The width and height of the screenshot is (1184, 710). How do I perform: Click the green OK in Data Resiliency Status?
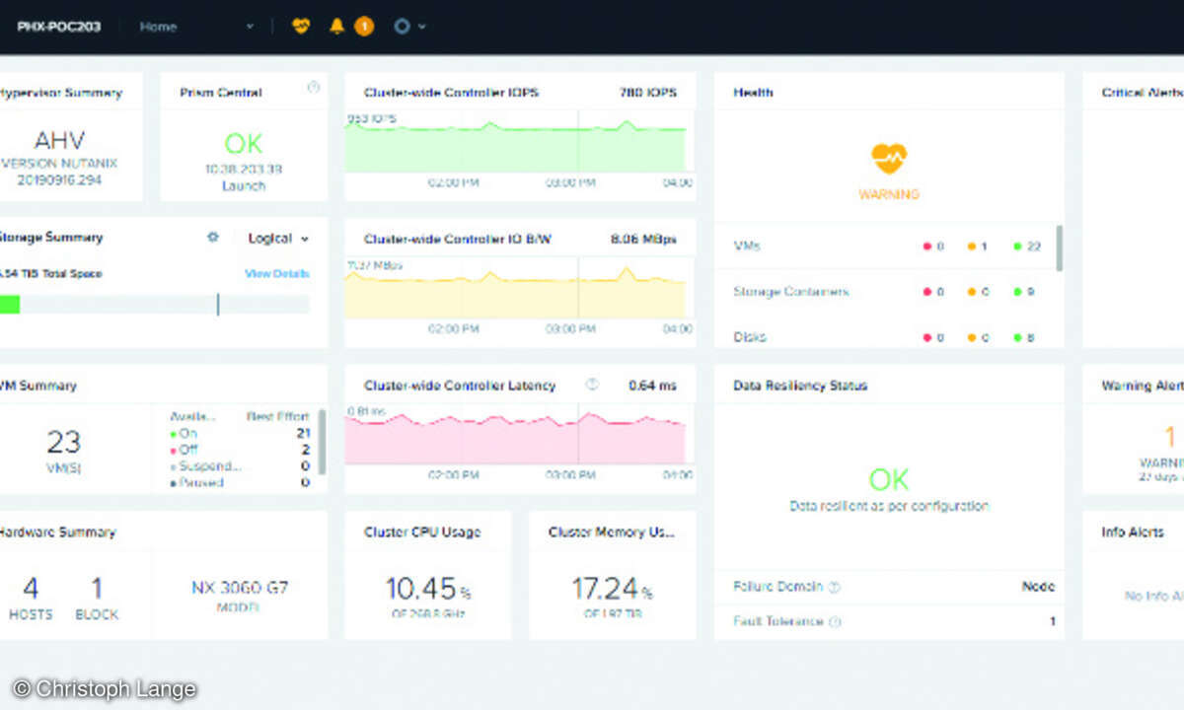click(x=889, y=479)
